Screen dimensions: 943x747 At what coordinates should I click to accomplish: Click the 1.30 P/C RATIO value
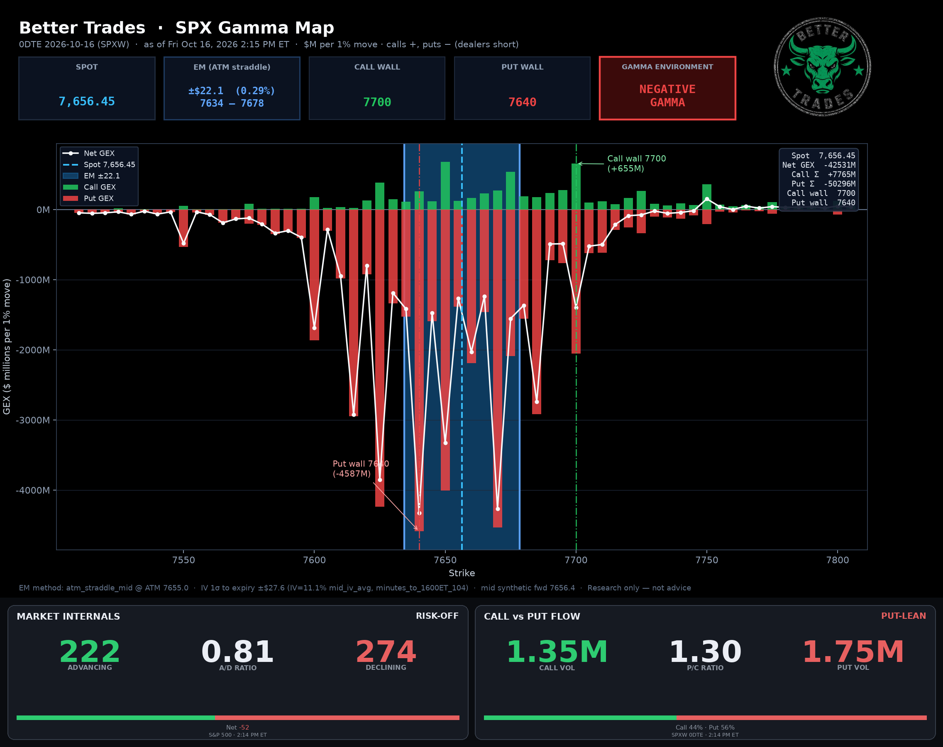[x=705, y=652]
